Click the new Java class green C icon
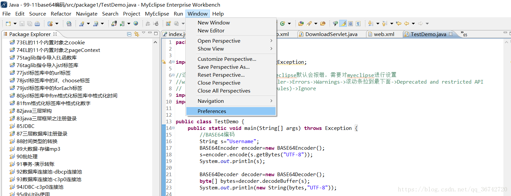 pyautogui.click(x=283, y=23)
